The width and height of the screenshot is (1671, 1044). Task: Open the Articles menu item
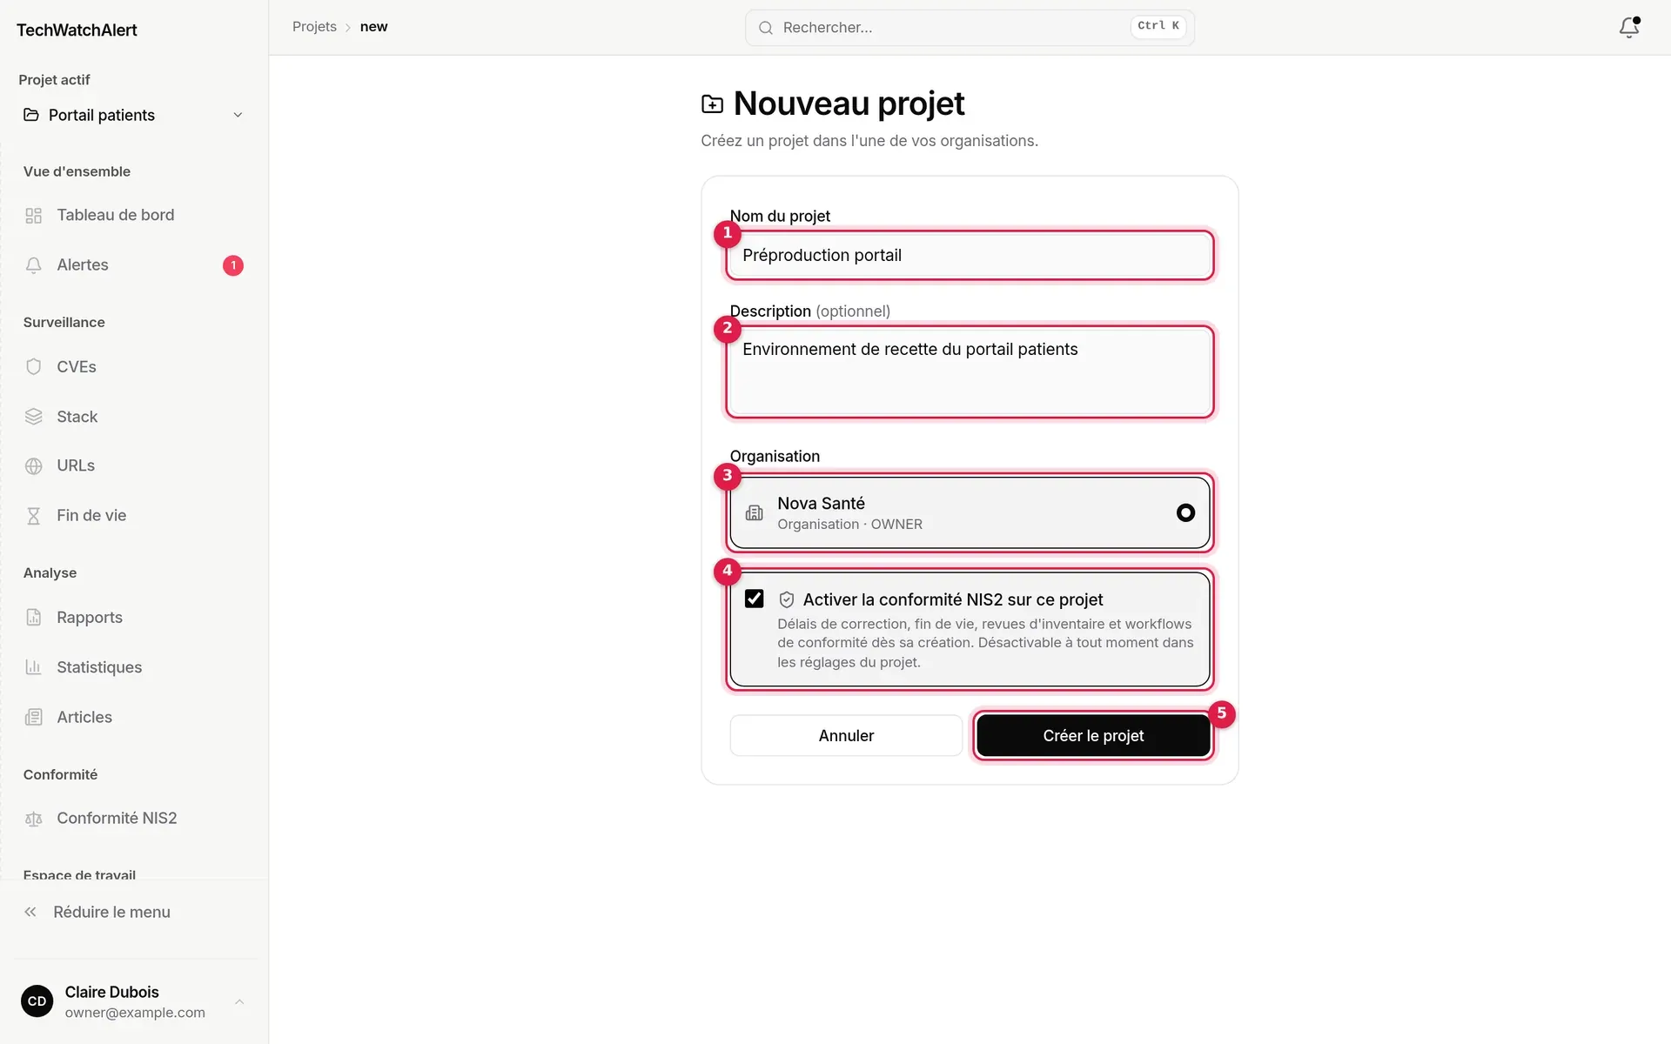click(x=134, y=717)
